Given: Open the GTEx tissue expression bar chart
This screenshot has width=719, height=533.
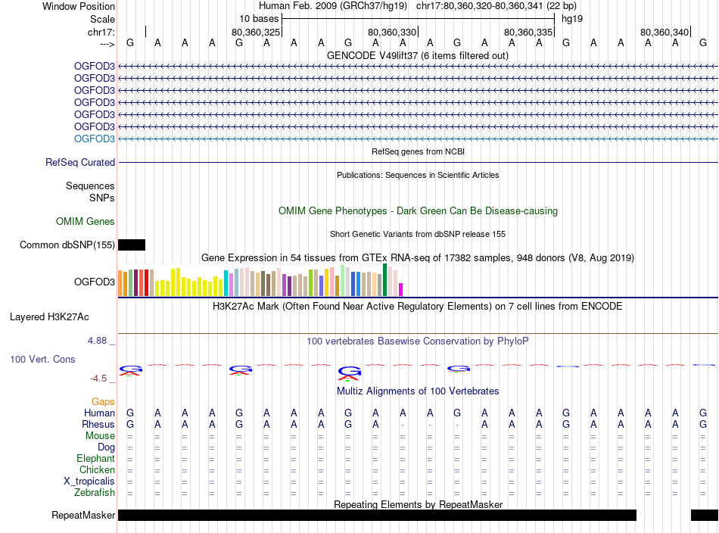Looking at the screenshot, I should (260, 280).
